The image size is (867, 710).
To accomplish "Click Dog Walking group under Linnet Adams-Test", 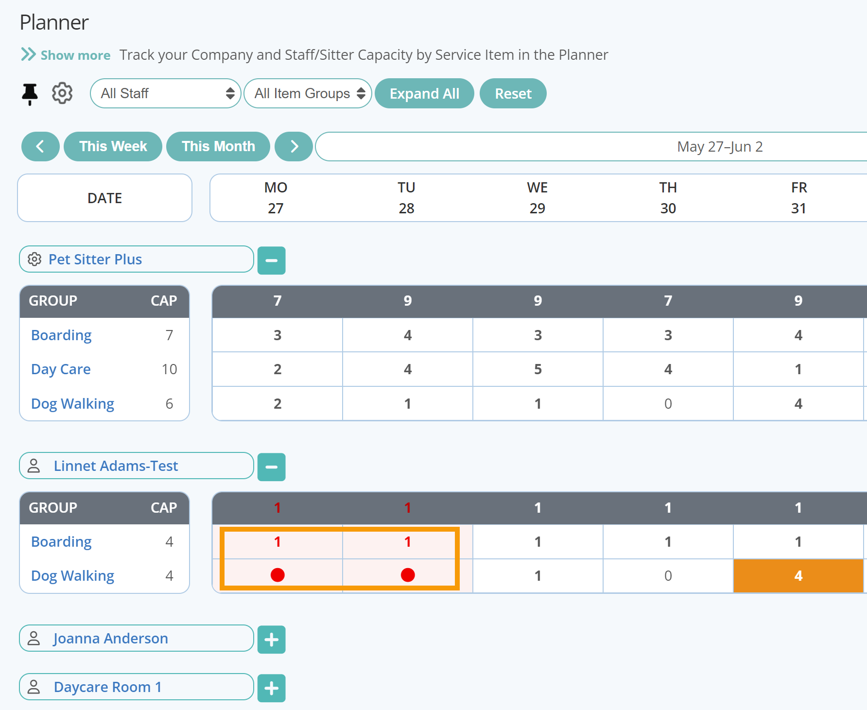I will [72, 576].
